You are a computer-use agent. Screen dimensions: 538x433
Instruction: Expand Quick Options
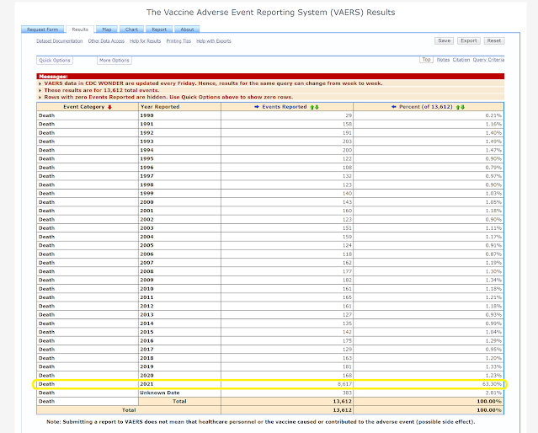click(x=55, y=61)
